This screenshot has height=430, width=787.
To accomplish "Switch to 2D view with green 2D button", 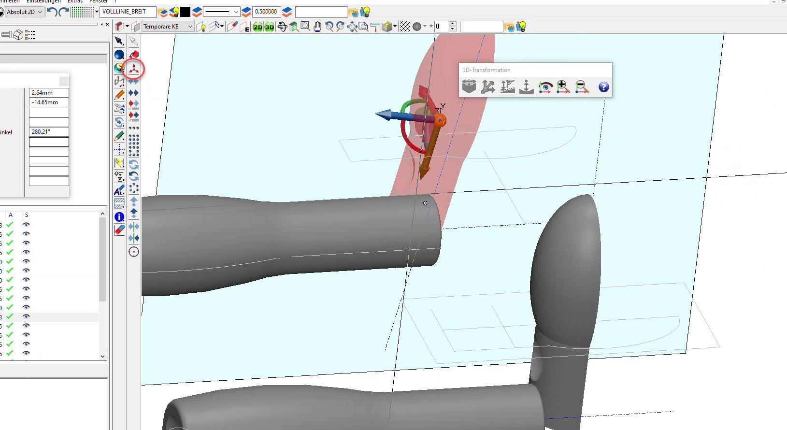I will coord(258,27).
